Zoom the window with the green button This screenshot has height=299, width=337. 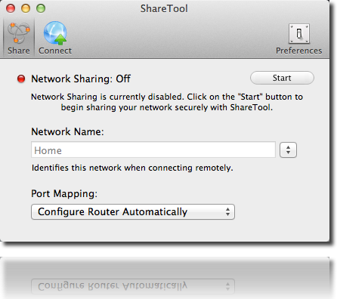pyautogui.click(x=41, y=8)
